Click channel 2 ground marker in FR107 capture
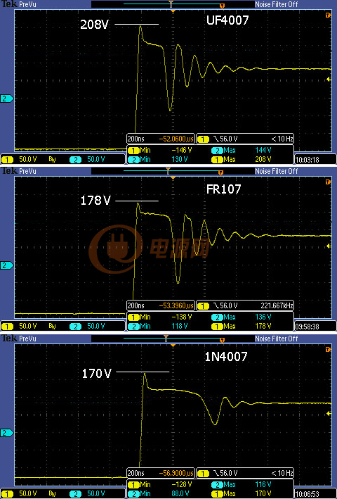The width and height of the screenshot is (337, 499). click(x=6, y=265)
